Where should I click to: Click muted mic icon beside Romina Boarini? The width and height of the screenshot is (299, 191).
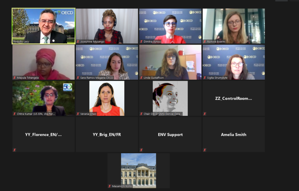tap(205, 41)
